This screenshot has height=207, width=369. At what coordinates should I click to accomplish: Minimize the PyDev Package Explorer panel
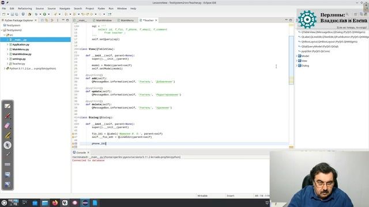point(63,20)
